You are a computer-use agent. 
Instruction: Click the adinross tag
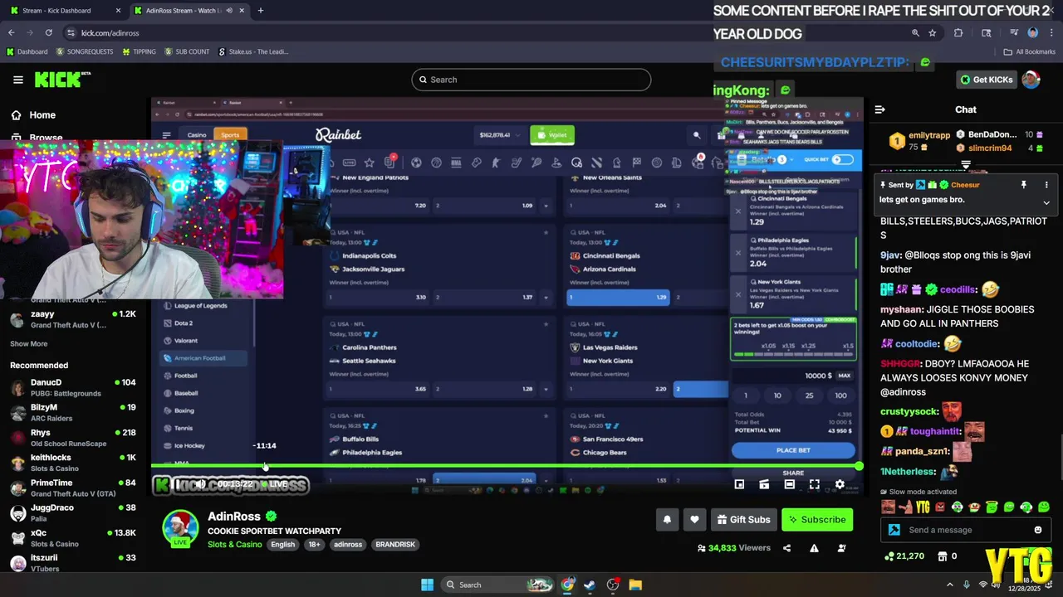pyautogui.click(x=348, y=545)
